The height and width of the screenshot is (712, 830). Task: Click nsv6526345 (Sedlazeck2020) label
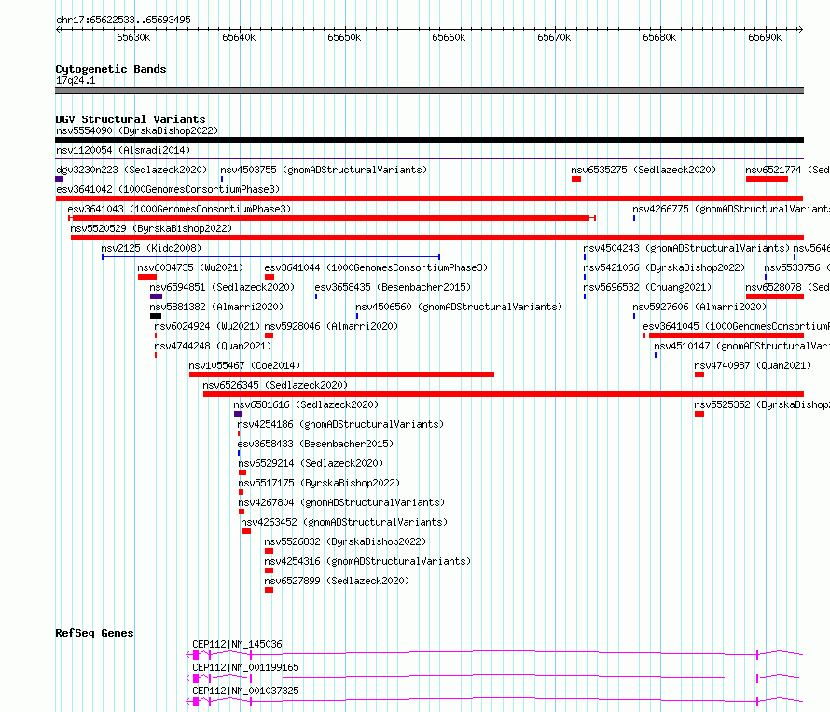pyautogui.click(x=275, y=385)
